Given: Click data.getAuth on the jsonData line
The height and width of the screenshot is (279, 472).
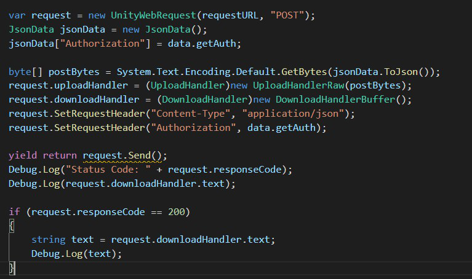Looking at the screenshot, I should tap(202, 44).
